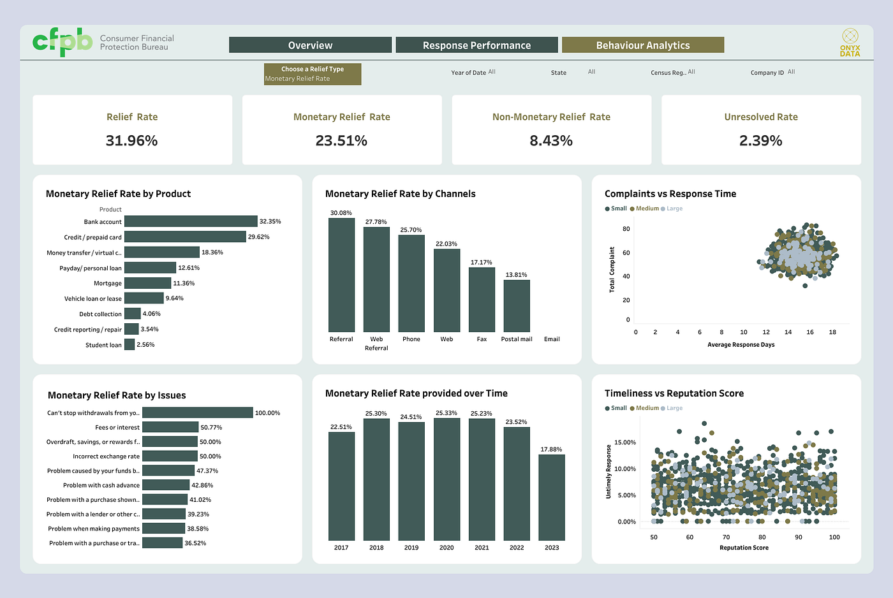
Task: Click the Medium legend dot in Timeliness chart
Action: click(x=632, y=409)
